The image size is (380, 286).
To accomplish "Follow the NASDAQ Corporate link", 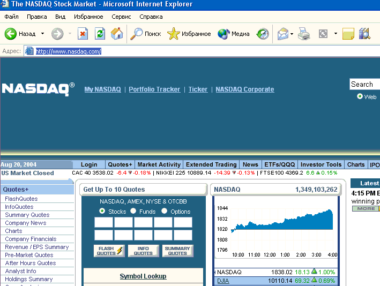I will point(245,89).
